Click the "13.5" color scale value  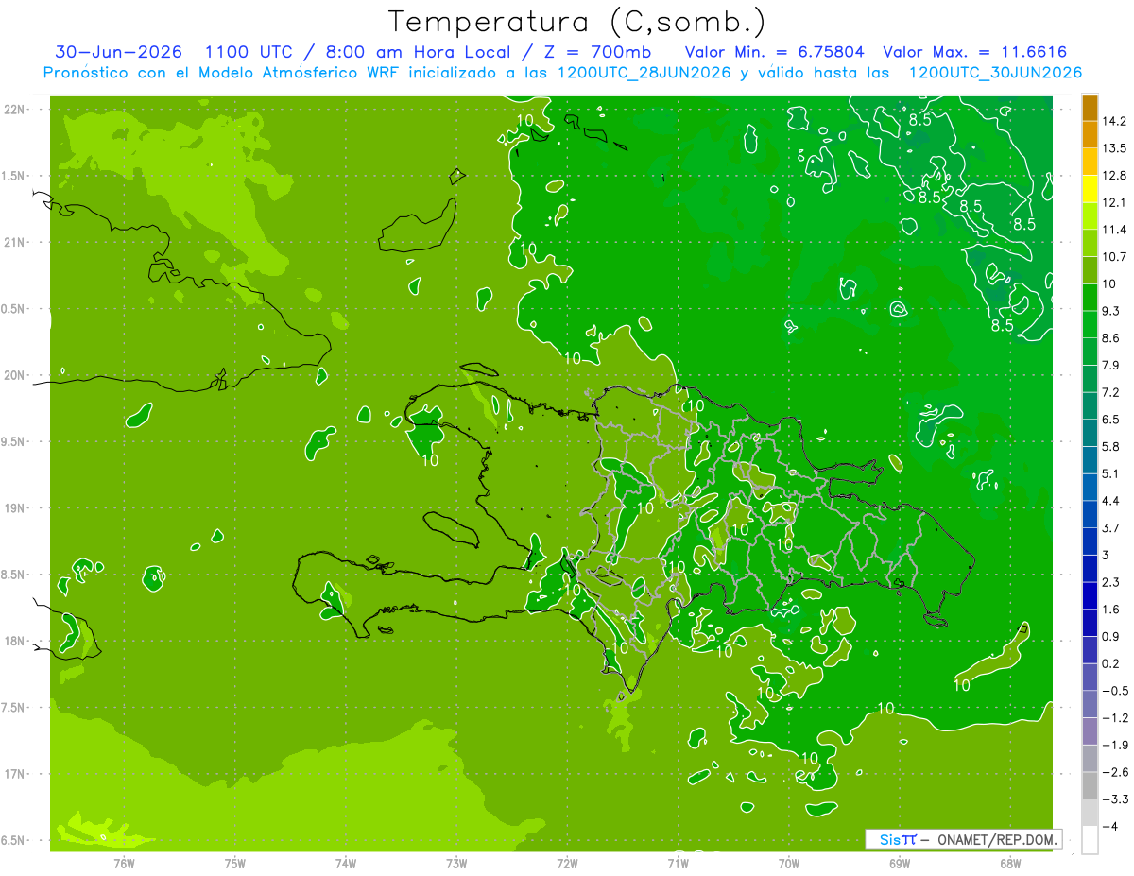click(1114, 148)
